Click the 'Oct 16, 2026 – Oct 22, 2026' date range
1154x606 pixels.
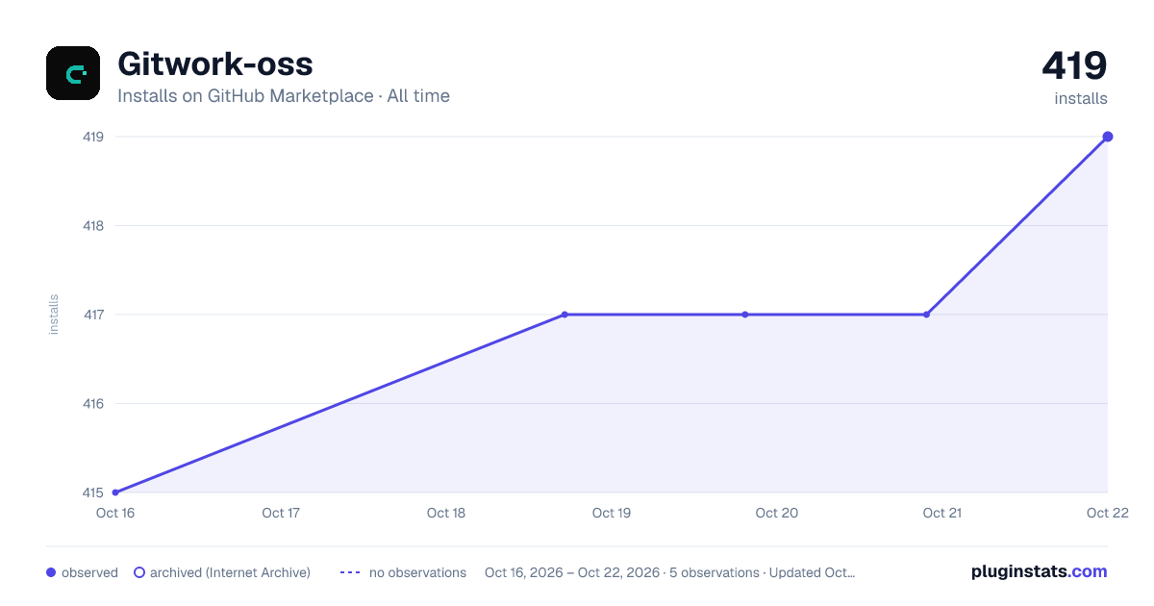coord(572,572)
